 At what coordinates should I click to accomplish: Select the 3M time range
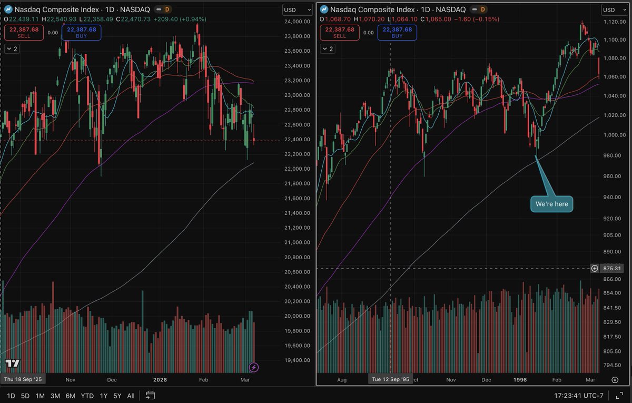click(55, 396)
